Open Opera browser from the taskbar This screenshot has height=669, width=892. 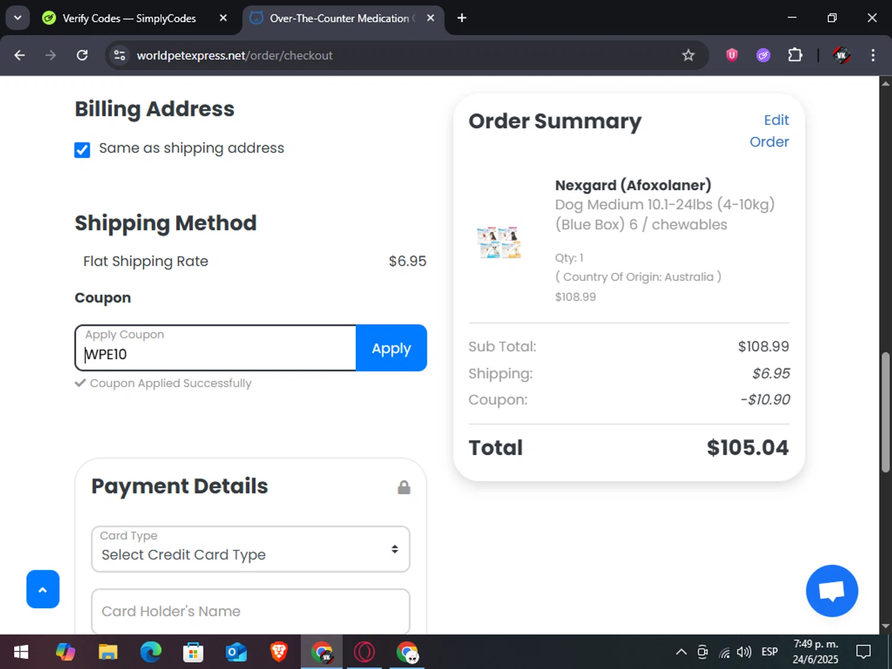point(365,652)
